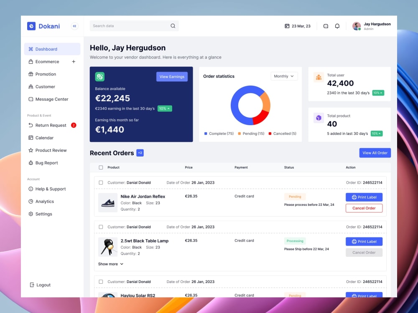Click the Cancelled (5) legend label
The width and height of the screenshot is (418, 313).
point(285,134)
